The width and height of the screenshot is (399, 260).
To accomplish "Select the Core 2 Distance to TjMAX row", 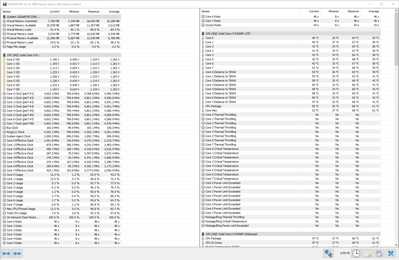I will [x=290, y=81].
